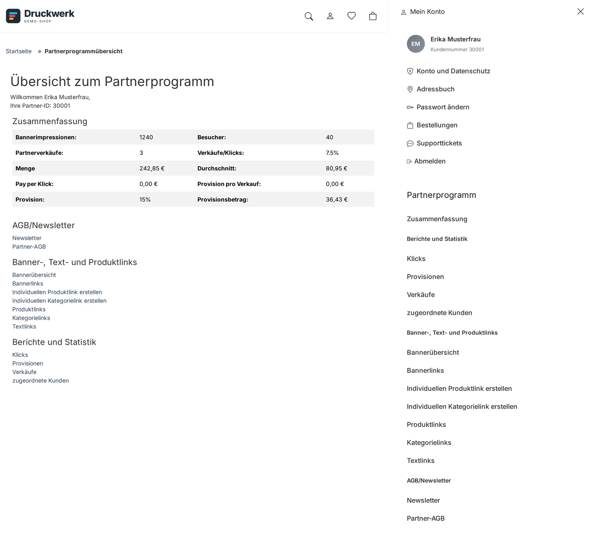Screen dimensions: 590x535
Task: Open the wishlist heart icon
Action: coord(352,16)
